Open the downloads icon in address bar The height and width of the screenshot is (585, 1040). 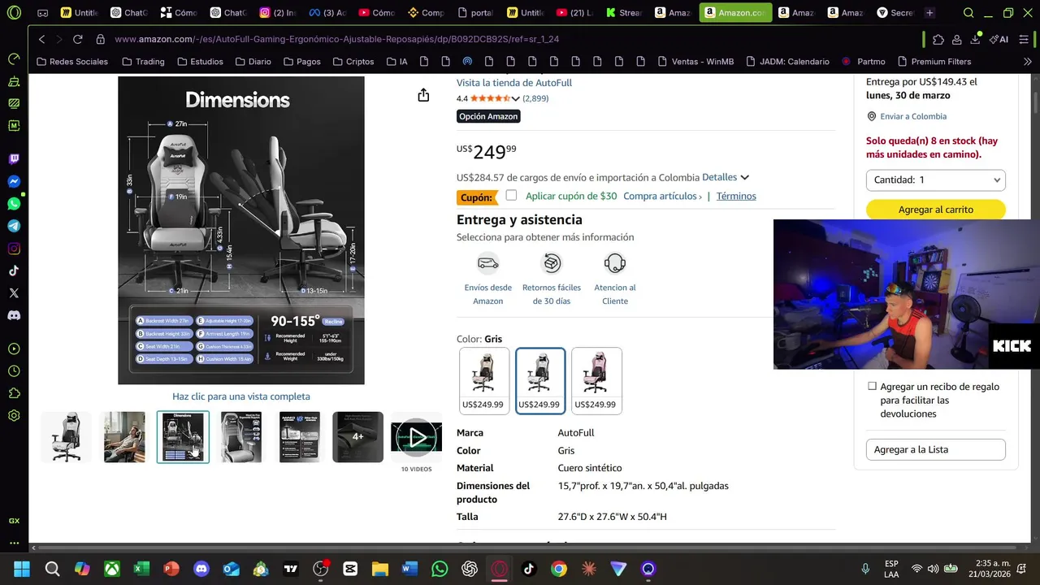[976, 39]
